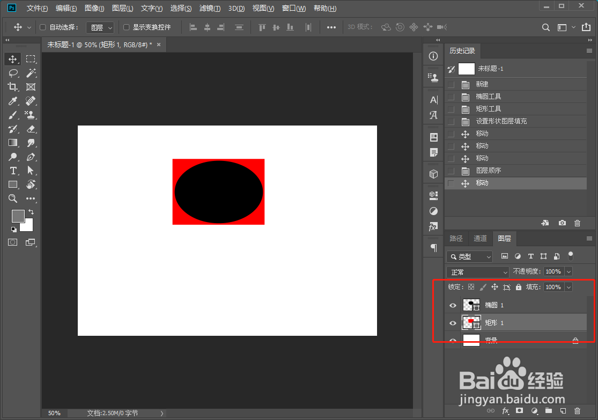The image size is (598, 420).
Task: Open the opacity slider arrow
Action: [x=569, y=271]
